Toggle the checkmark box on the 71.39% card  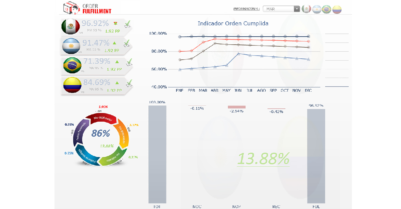click(x=129, y=62)
